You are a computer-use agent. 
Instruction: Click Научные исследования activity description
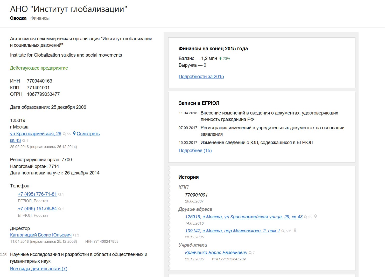(x=79, y=258)
